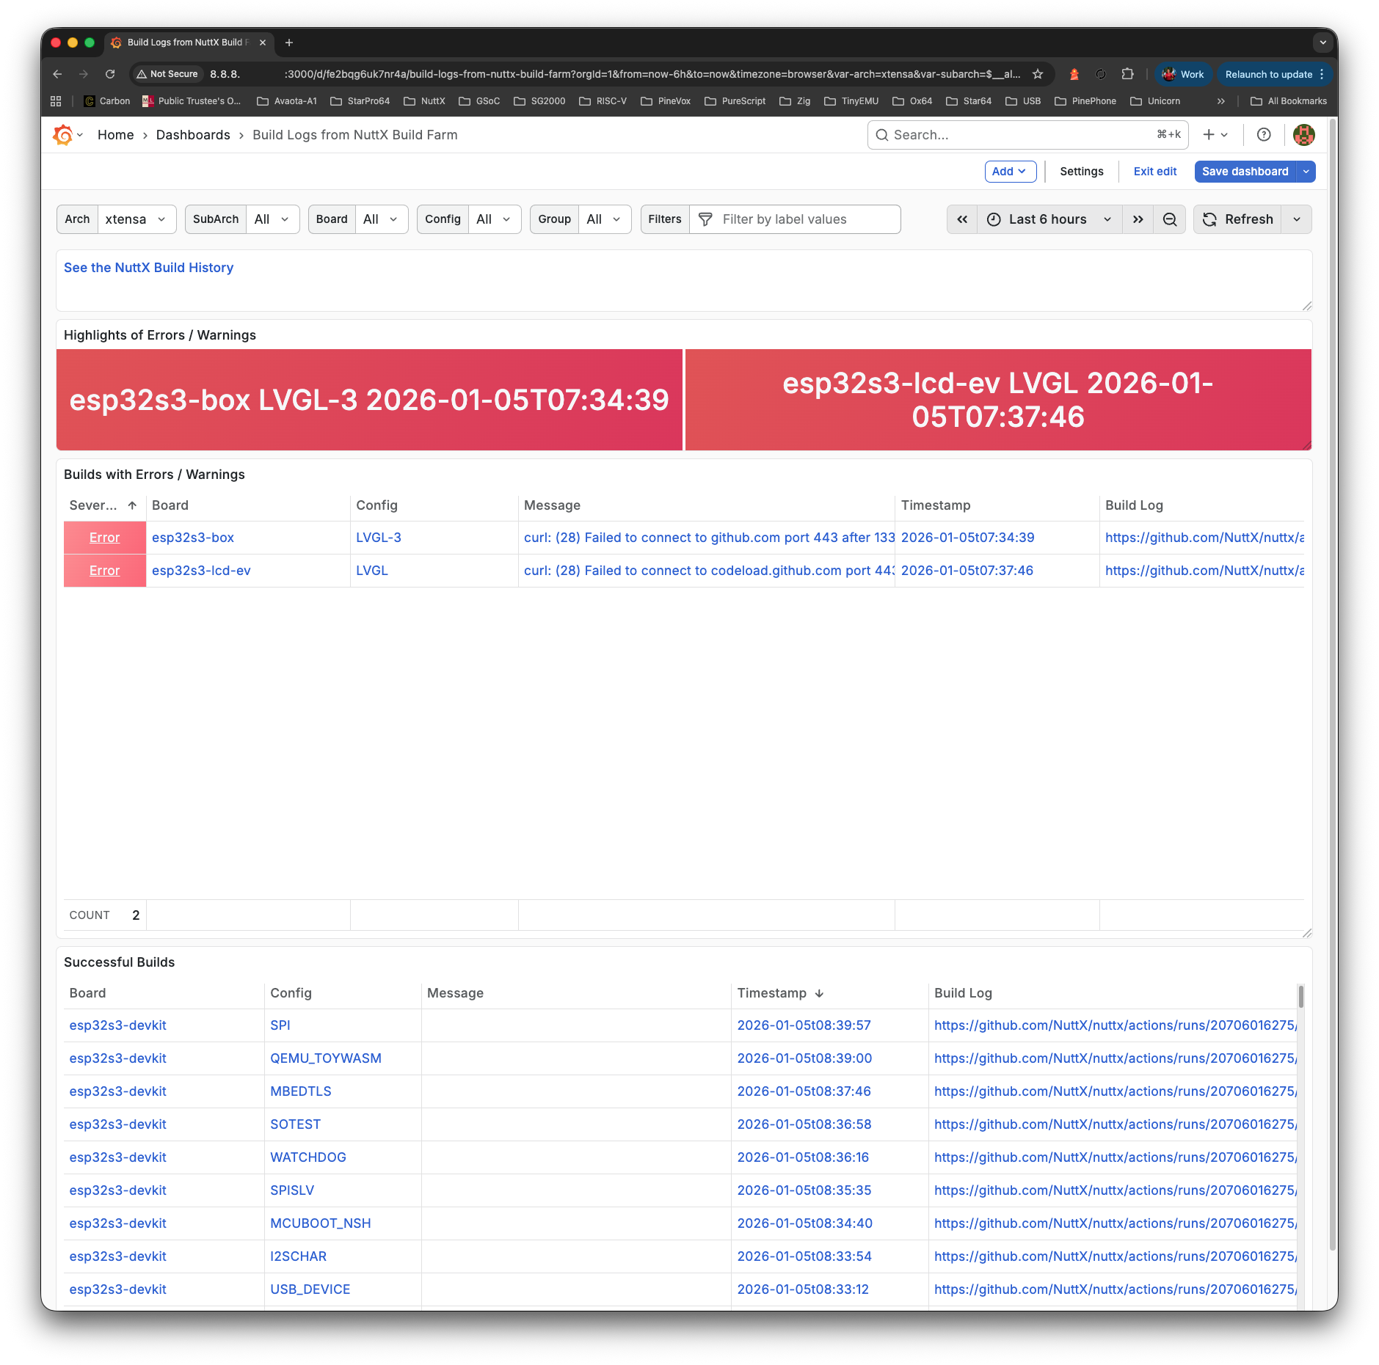Click the magnifier icon in the Search bar

[x=883, y=135]
